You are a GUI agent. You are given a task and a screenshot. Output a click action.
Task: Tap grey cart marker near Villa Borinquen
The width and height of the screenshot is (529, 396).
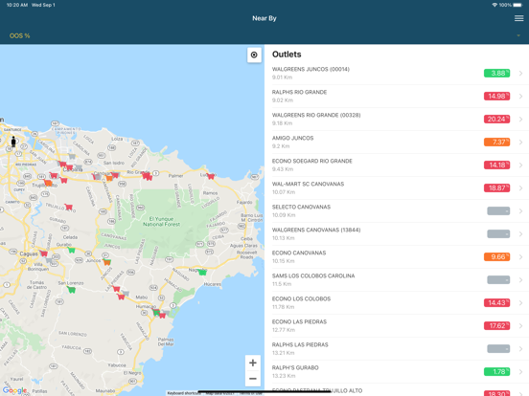click(49, 260)
